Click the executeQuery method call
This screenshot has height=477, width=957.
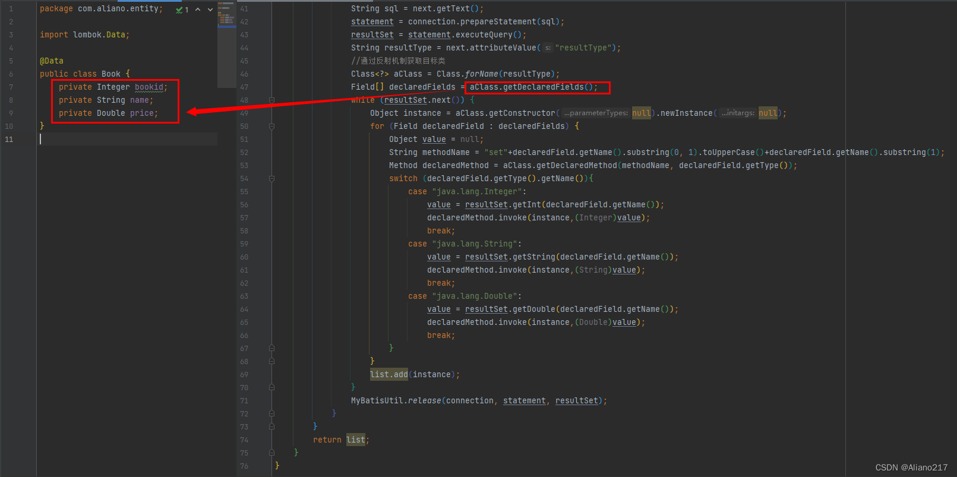(x=484, y=34)
